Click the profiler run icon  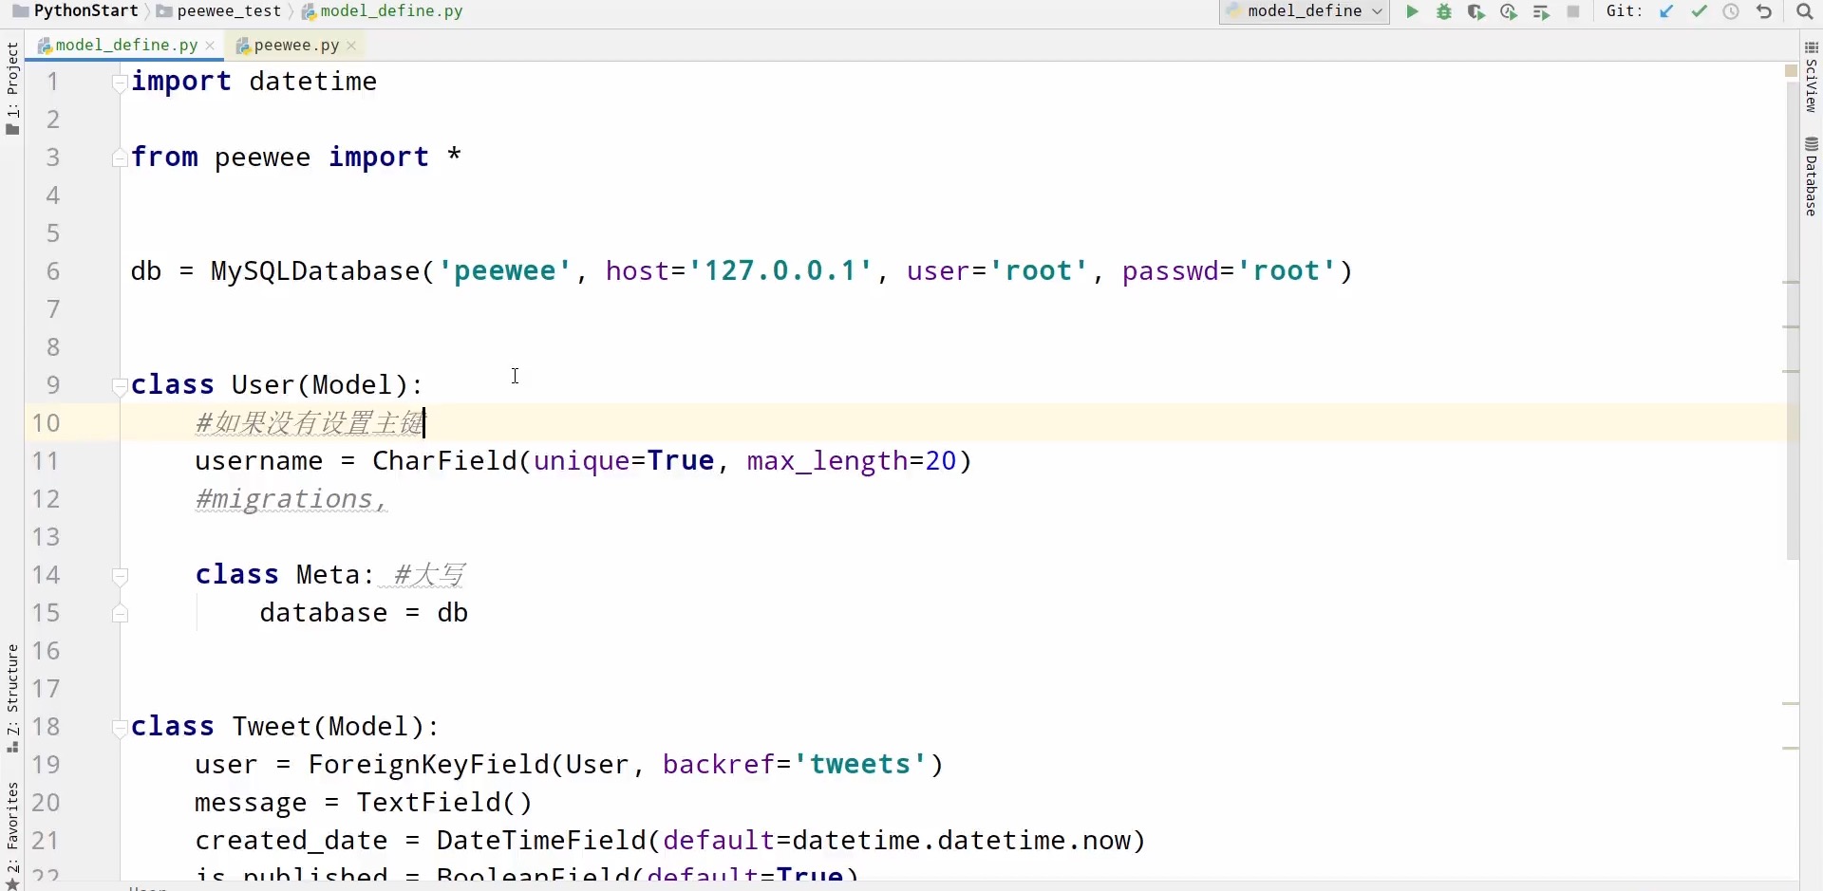1508,12
